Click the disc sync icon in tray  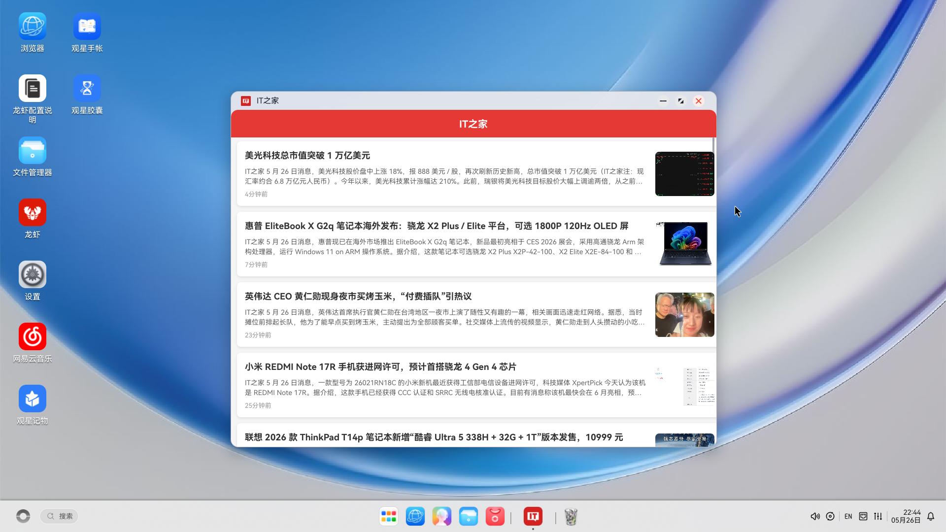click(830, 516)
